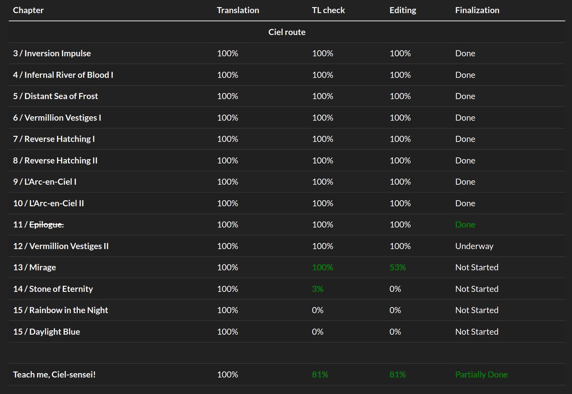The image size is (572, 394).
Task: Click 3% TL check for Stone of Eternity
Action: tap(318, 289)
